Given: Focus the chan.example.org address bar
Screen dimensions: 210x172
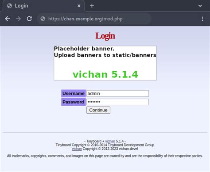Looking at the screenshot, I should 94,19.
